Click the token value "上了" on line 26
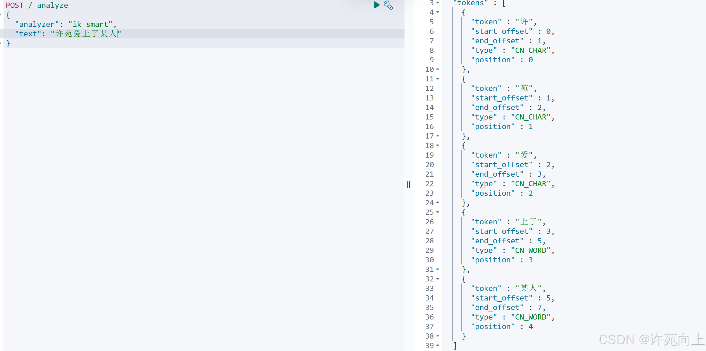 click(x=529, y=222)
